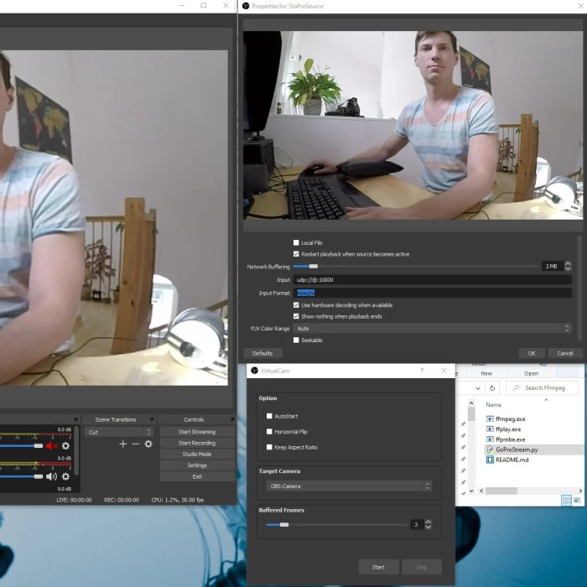Open the New ribbon group in Explorer
Image resolution: width=587 pixels, height=587 pixels.
486,373
